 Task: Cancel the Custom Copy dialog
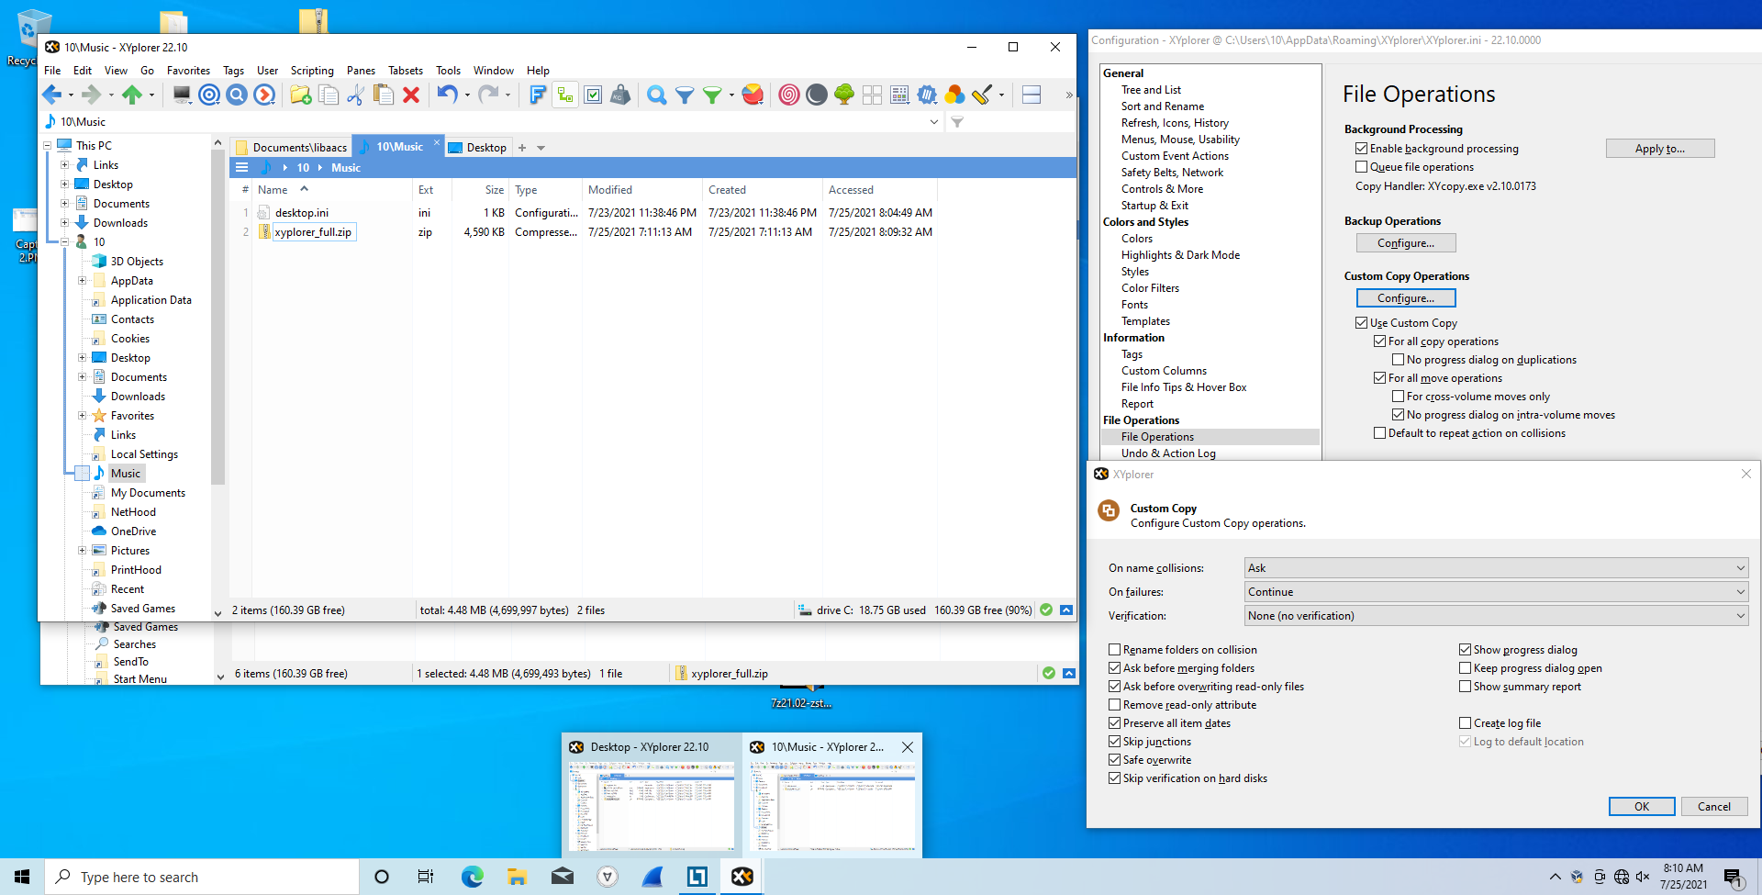tap(1713, 807)
